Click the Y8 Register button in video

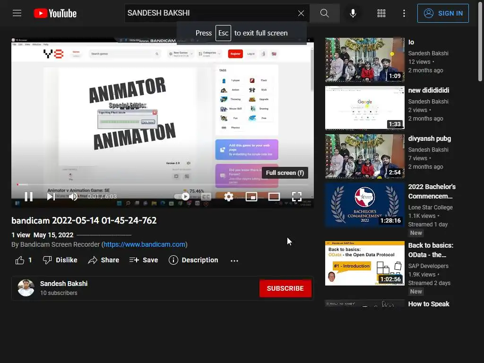(x=235, y=54)
